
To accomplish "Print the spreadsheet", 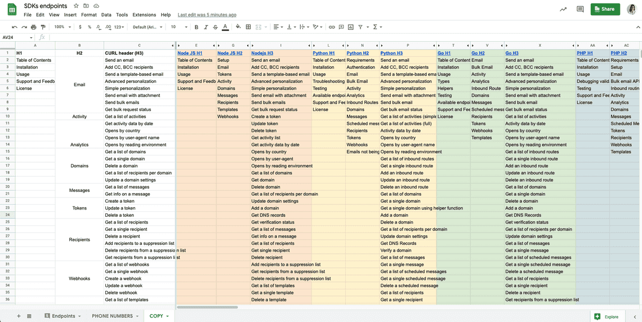I will click(x=34, y=27).
